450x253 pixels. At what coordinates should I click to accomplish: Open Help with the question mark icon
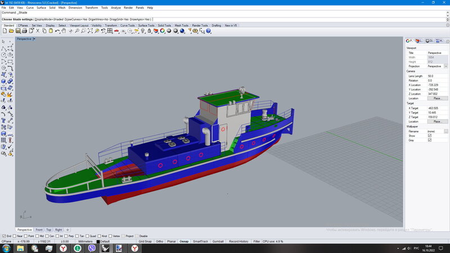click(209, 31)
